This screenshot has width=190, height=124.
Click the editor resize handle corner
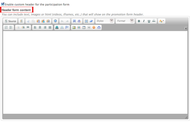coord(186,118)
